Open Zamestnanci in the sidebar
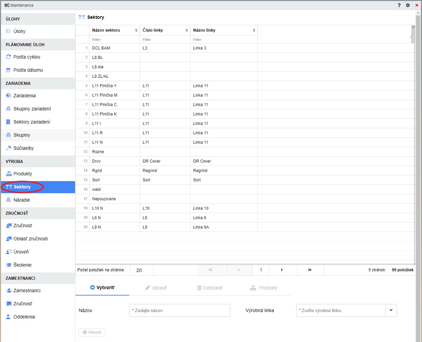Viewport: 422px width, 342px height. [27, 290]
